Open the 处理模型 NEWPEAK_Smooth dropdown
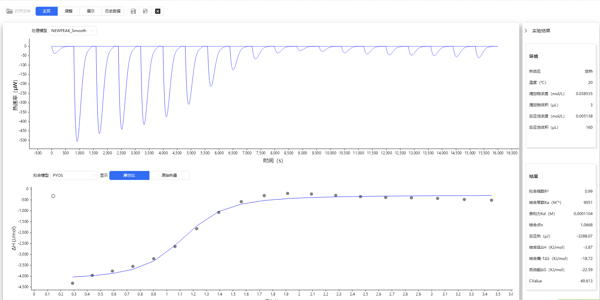The image size is (600, 300). (x=73, y=31)
